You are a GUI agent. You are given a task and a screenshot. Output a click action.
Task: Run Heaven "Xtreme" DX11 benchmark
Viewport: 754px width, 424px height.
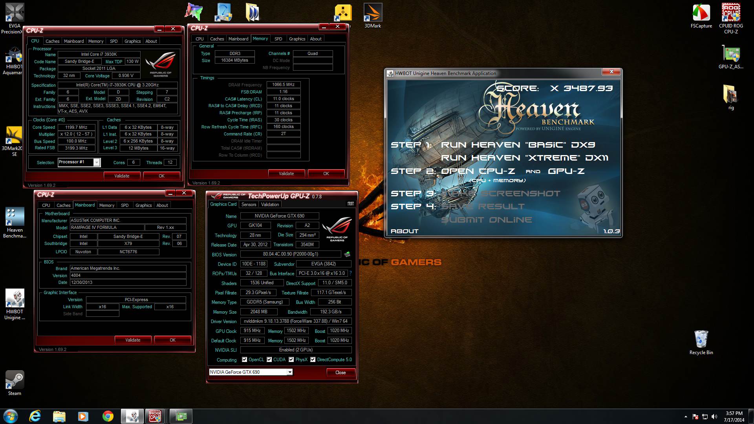(525, 158)
